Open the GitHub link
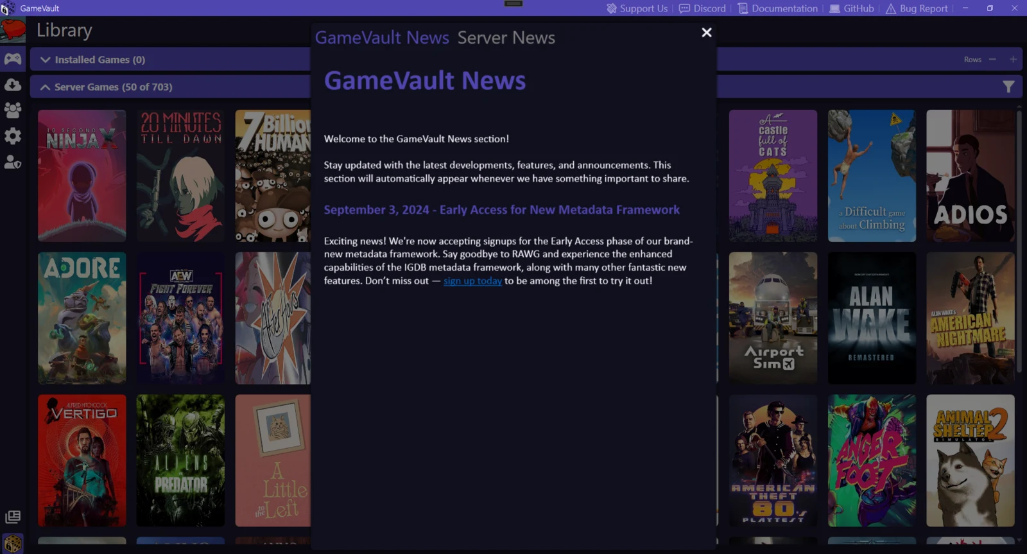Viewport: 1027px width, 554px height. tap(851, 8)
